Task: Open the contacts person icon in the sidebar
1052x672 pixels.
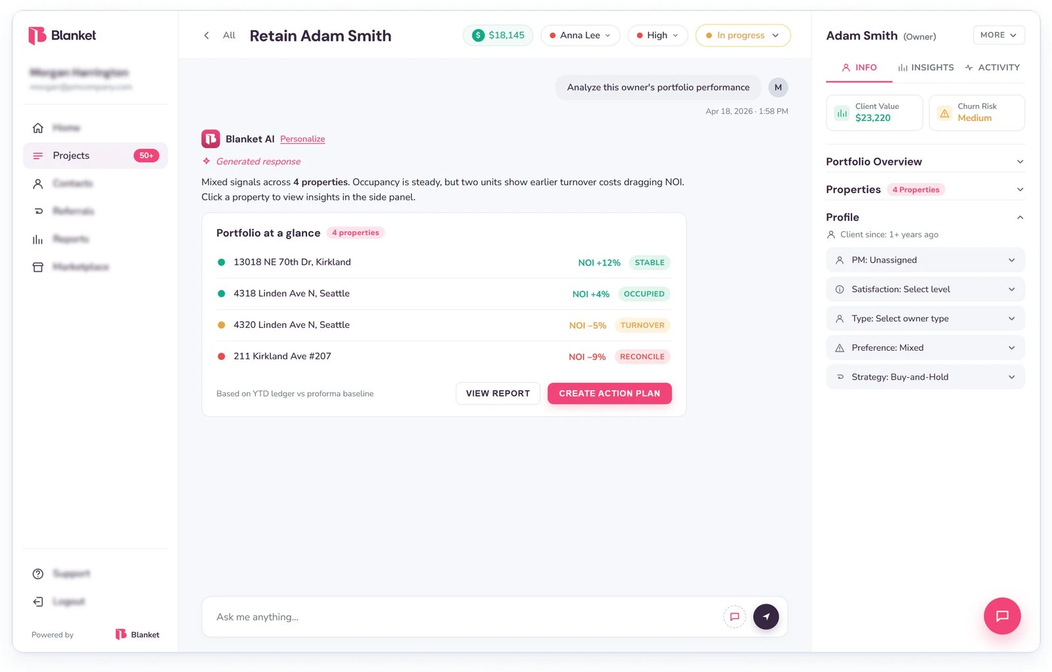Action: tap(38, 184)
